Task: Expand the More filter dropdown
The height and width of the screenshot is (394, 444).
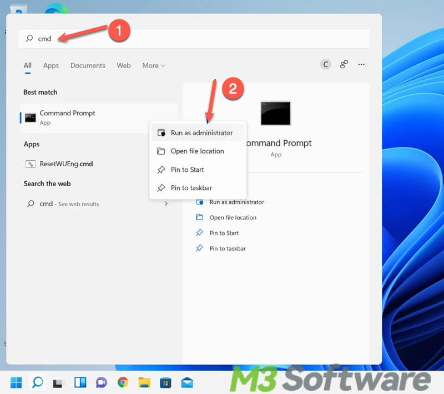Action: pos(154,65)
